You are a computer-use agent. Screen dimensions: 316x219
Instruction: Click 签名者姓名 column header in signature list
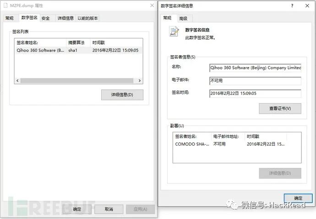pyautogui.click(x=40, y=42)
